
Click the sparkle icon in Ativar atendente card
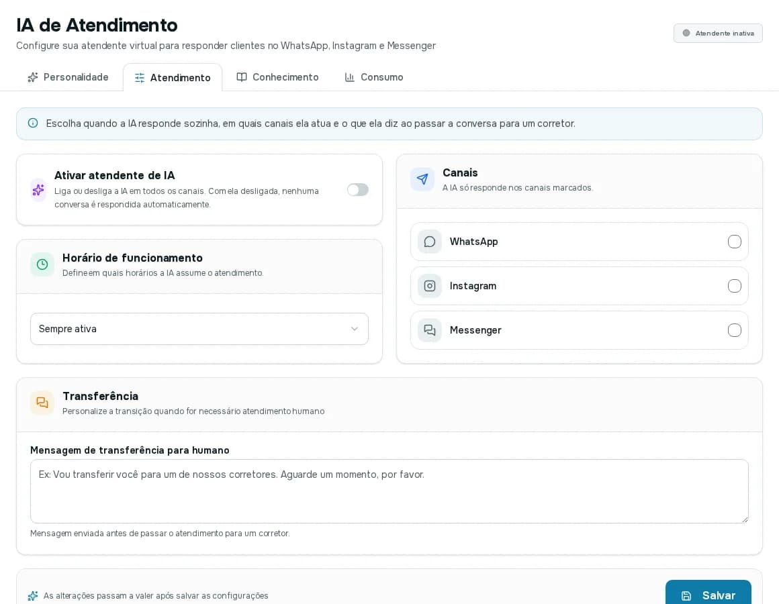pyautogui.click(x=38, y=189)
